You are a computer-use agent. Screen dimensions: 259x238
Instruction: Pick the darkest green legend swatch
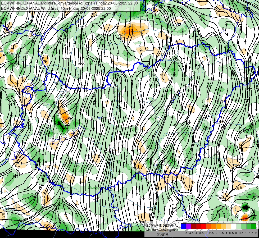254,226
